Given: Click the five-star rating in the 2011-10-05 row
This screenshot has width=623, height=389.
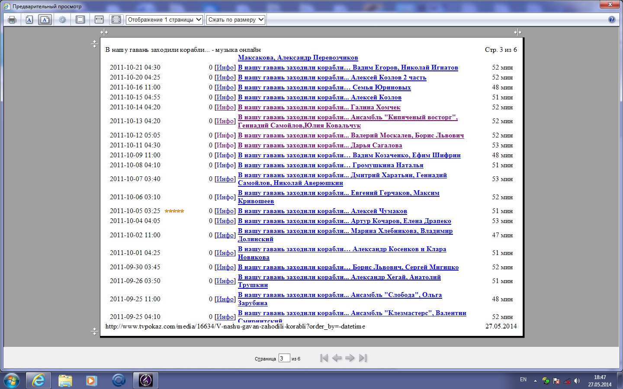Looking at the screenshot, I should coord(174,211).
